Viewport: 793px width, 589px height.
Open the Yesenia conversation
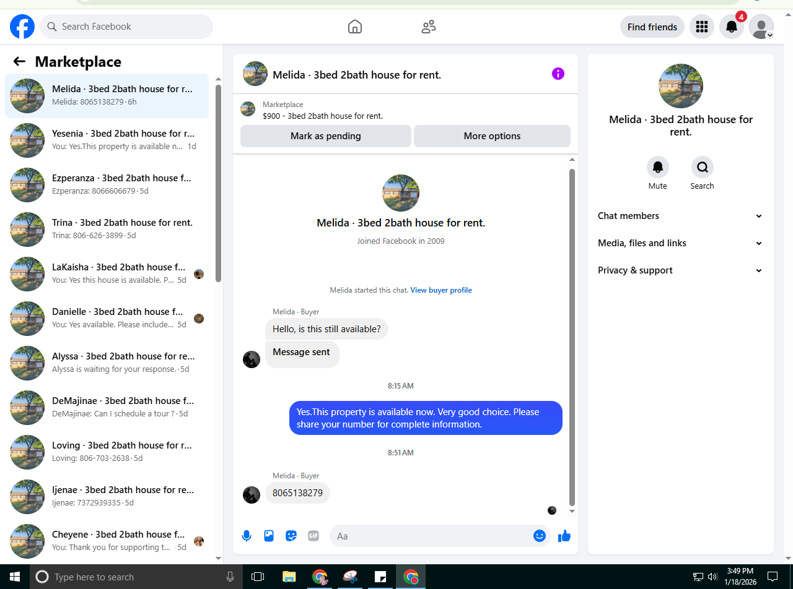pyautogui.click(x=107, y=140)
